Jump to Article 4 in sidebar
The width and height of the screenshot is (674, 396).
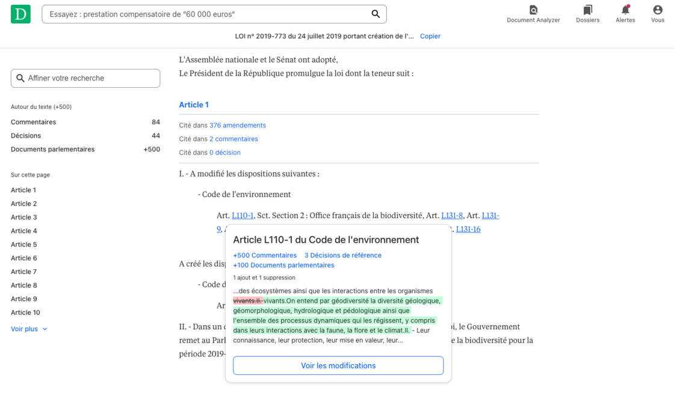23,231
